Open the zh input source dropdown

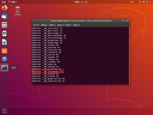132,2
